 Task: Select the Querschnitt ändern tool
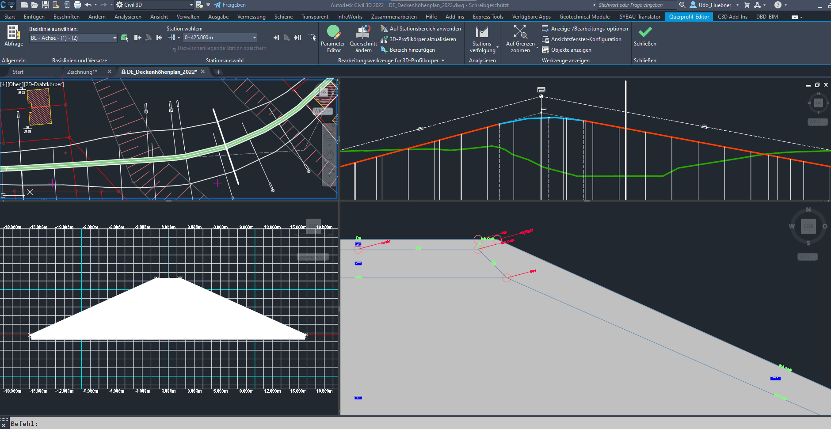[x=362, y=38]
